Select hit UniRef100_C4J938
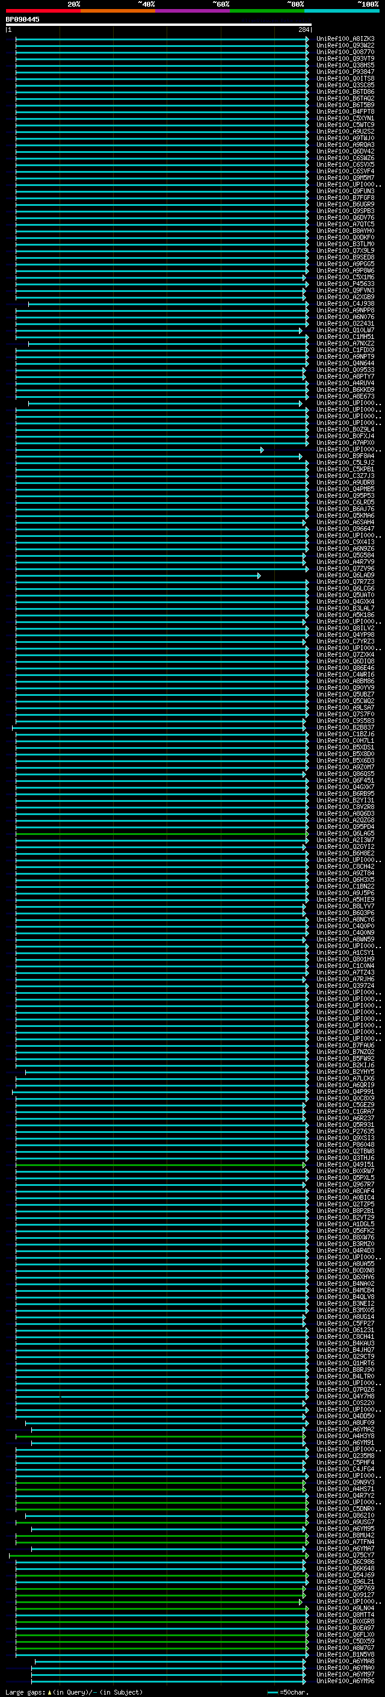The image size is (385, 1697). pyautogui.click(x=345, y=303)
